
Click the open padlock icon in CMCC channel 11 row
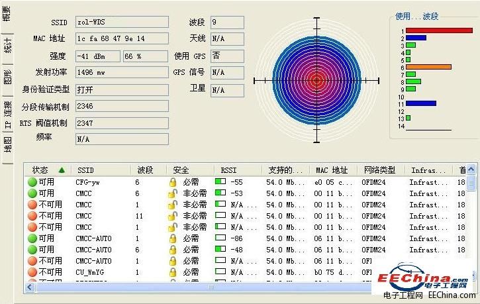click(x=173, y=216)
